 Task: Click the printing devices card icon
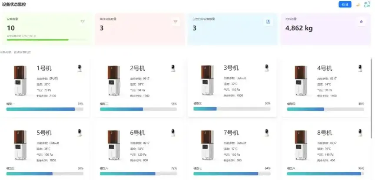pos(268,22)
